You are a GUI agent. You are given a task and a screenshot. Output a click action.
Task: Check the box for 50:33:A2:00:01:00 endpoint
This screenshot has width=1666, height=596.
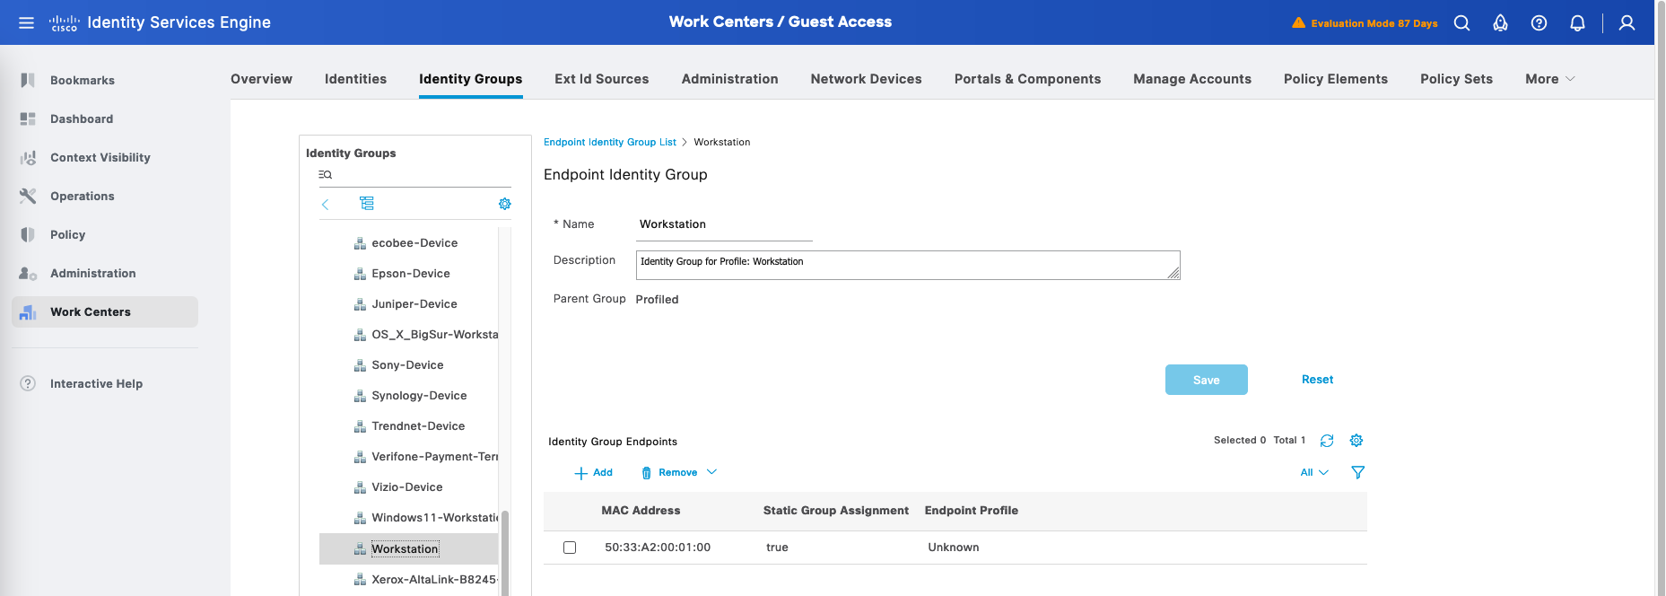pyautogui.click(x=570, y=548)
